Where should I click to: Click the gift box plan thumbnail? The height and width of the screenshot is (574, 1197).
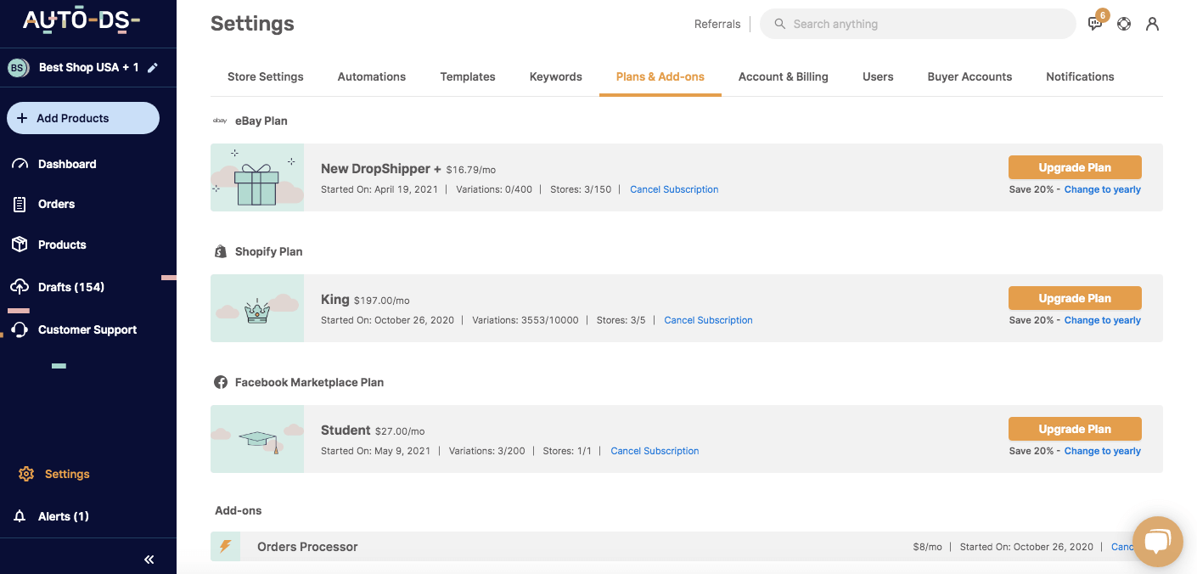click(257, 177)
